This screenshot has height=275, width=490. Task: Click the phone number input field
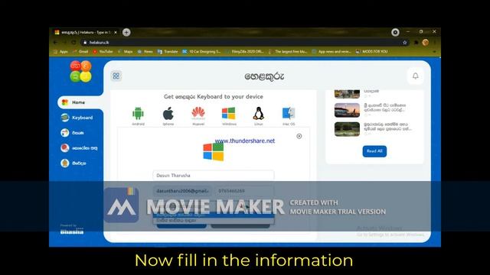pyautogui.click(x=244, y=191)
